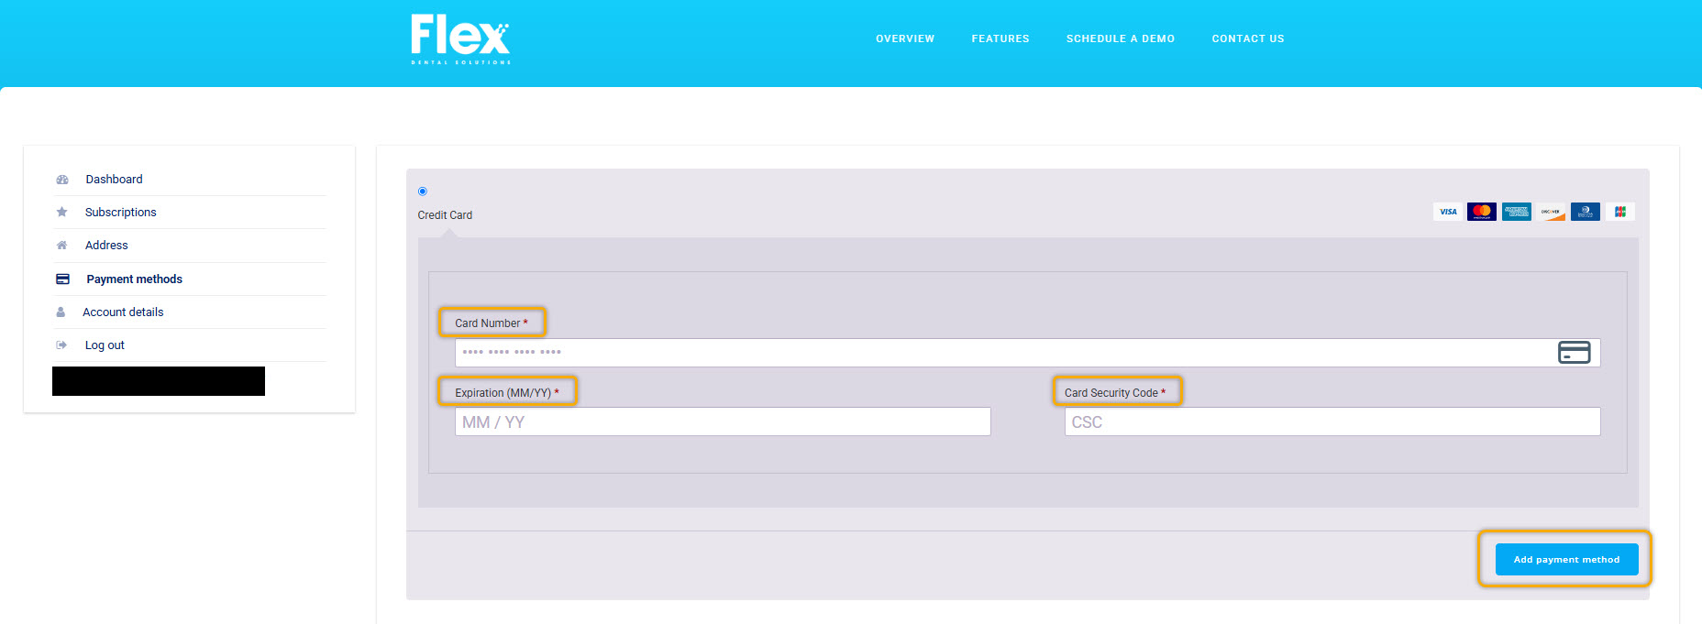The width and height of the screenshot is (1702, 624).
Task: Click the card icon inside Card Number field
Action: (x=1574, y=353)
